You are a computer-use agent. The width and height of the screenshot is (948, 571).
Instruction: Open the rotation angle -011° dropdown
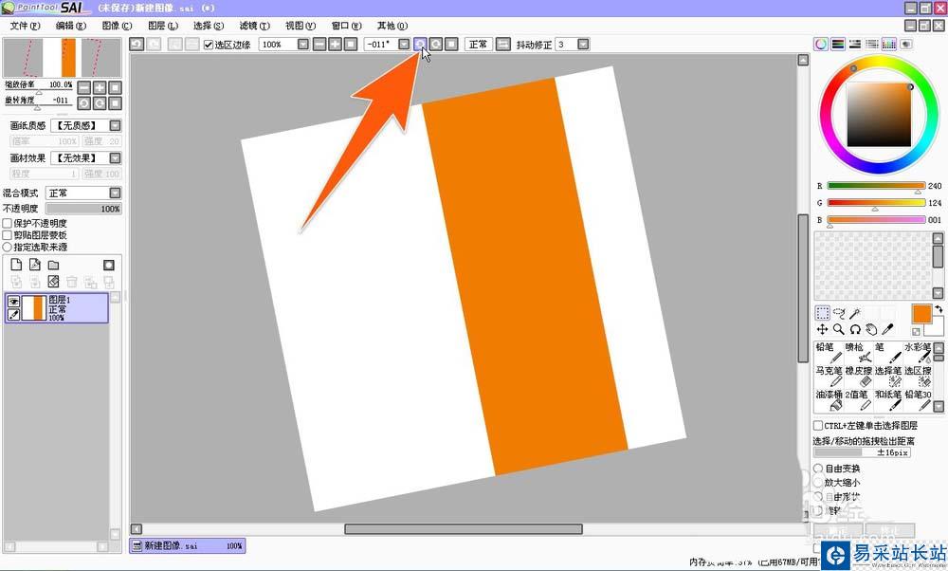(x=403, y=45)
